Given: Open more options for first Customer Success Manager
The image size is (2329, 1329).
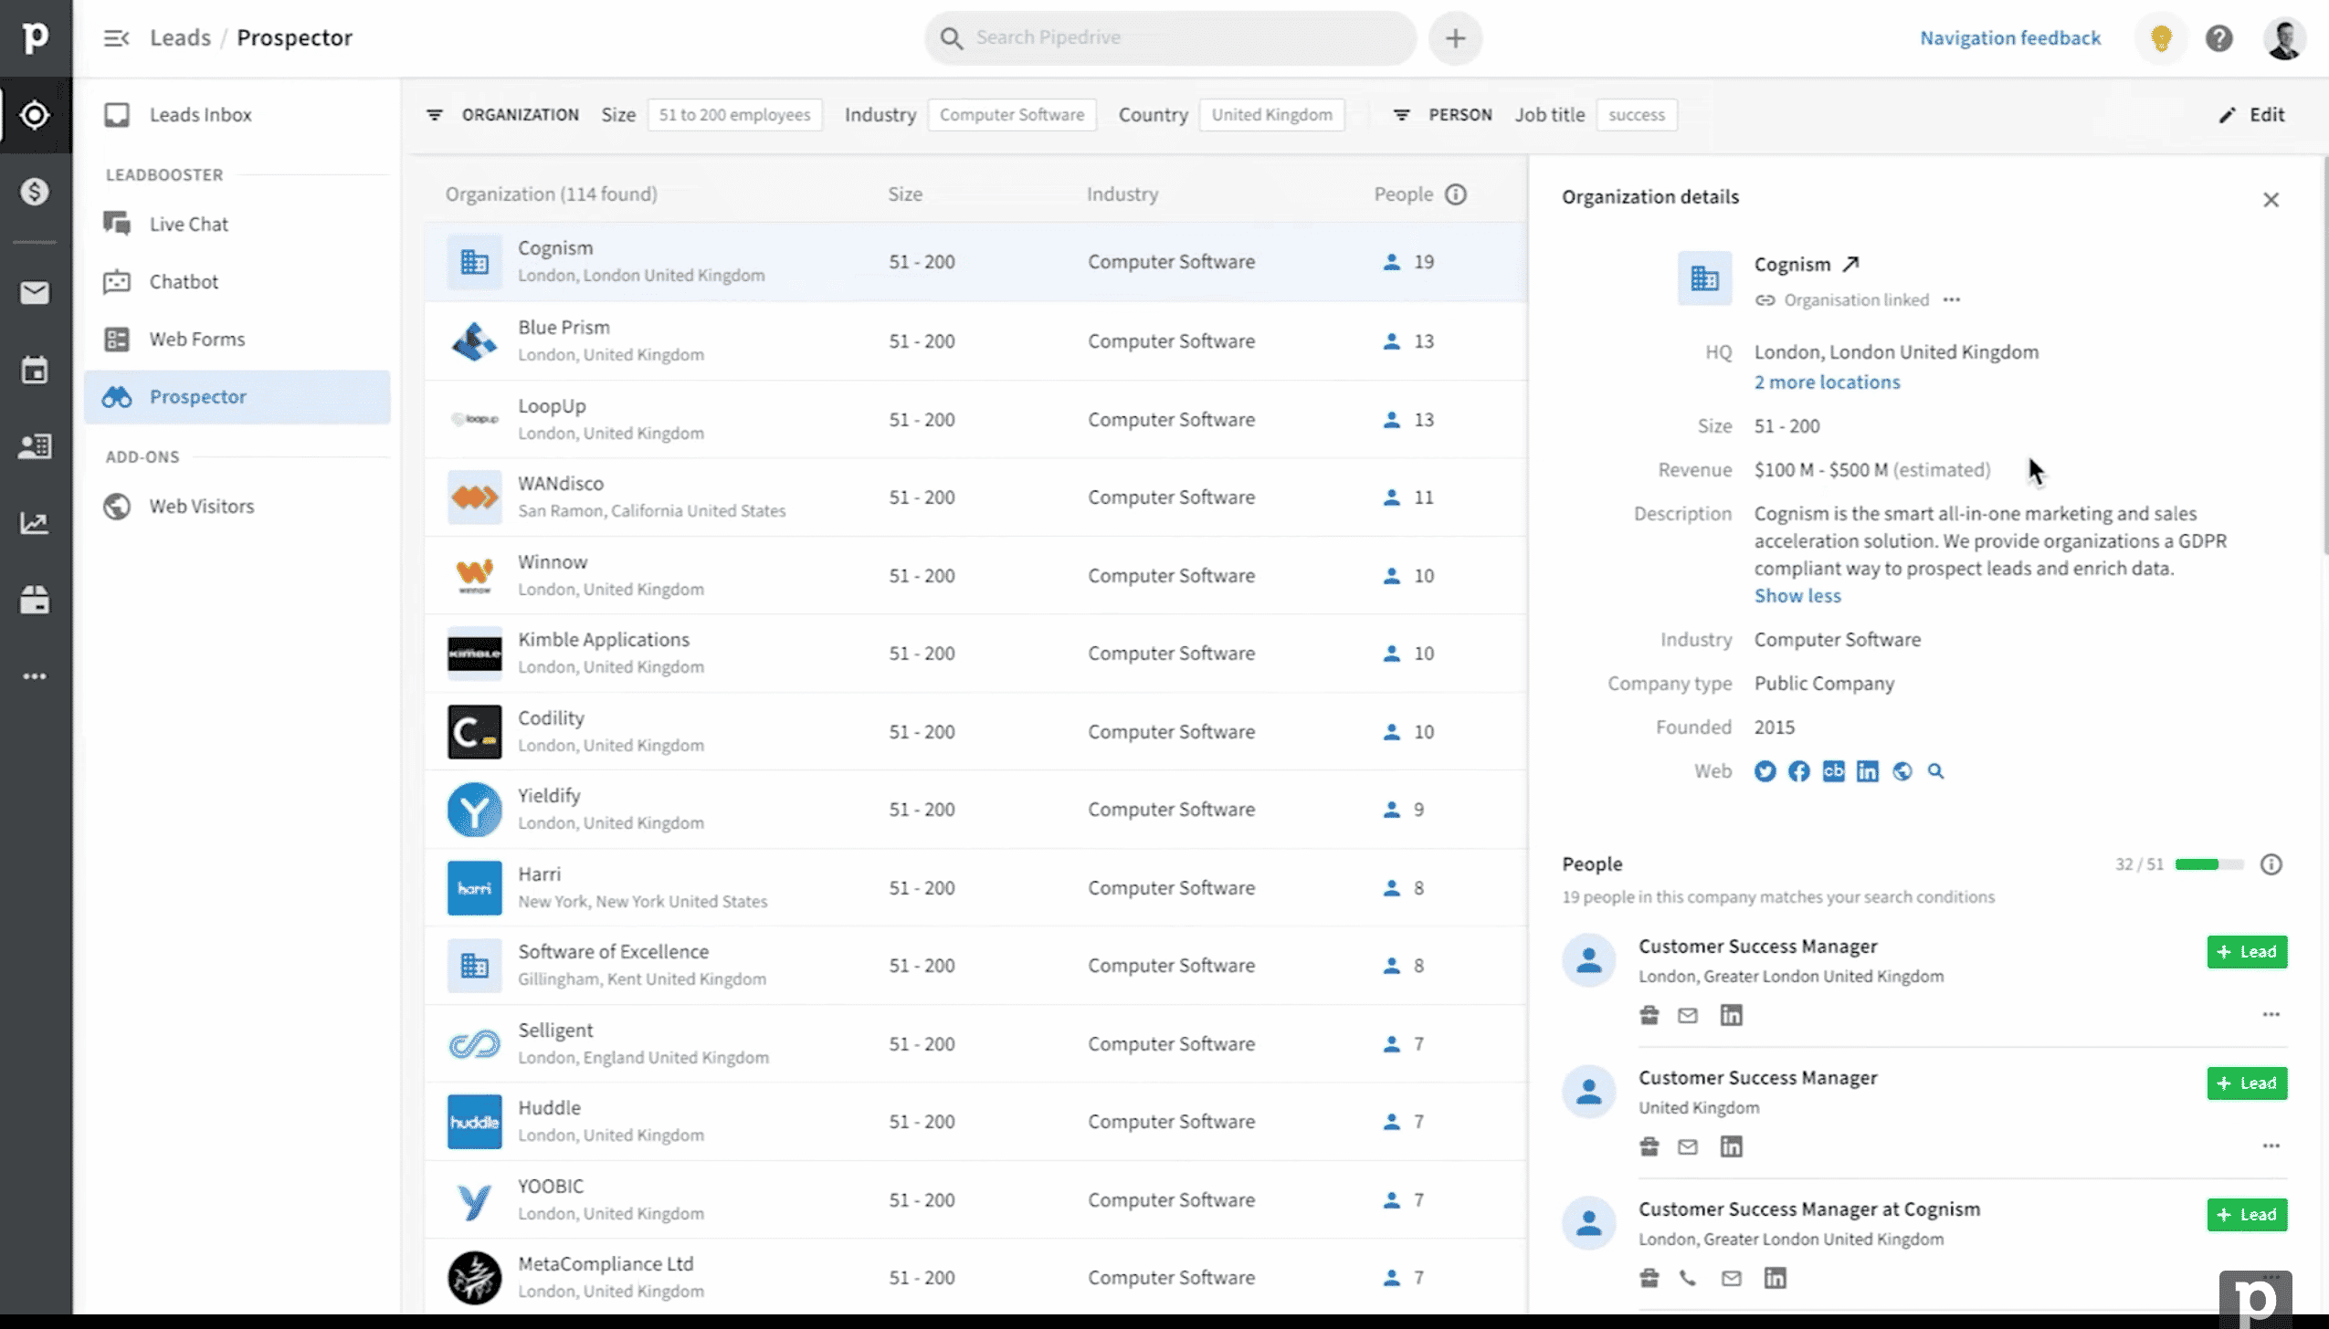Looking at the screenshot, I should tap(2271, 1014).
